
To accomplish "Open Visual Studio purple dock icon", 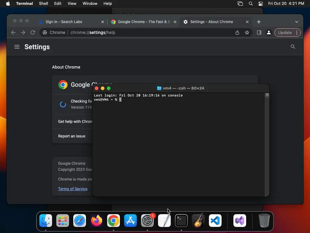I will click(x=240, y=221).
